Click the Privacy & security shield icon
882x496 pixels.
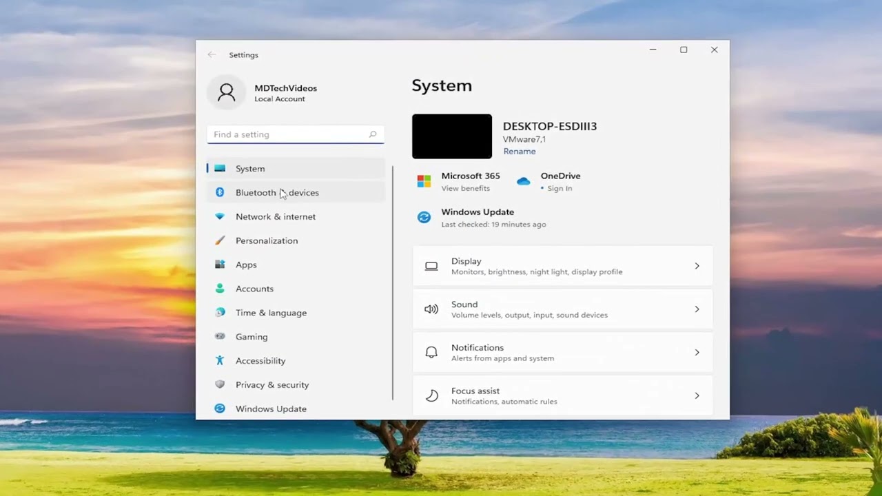(x=220, y=384)
